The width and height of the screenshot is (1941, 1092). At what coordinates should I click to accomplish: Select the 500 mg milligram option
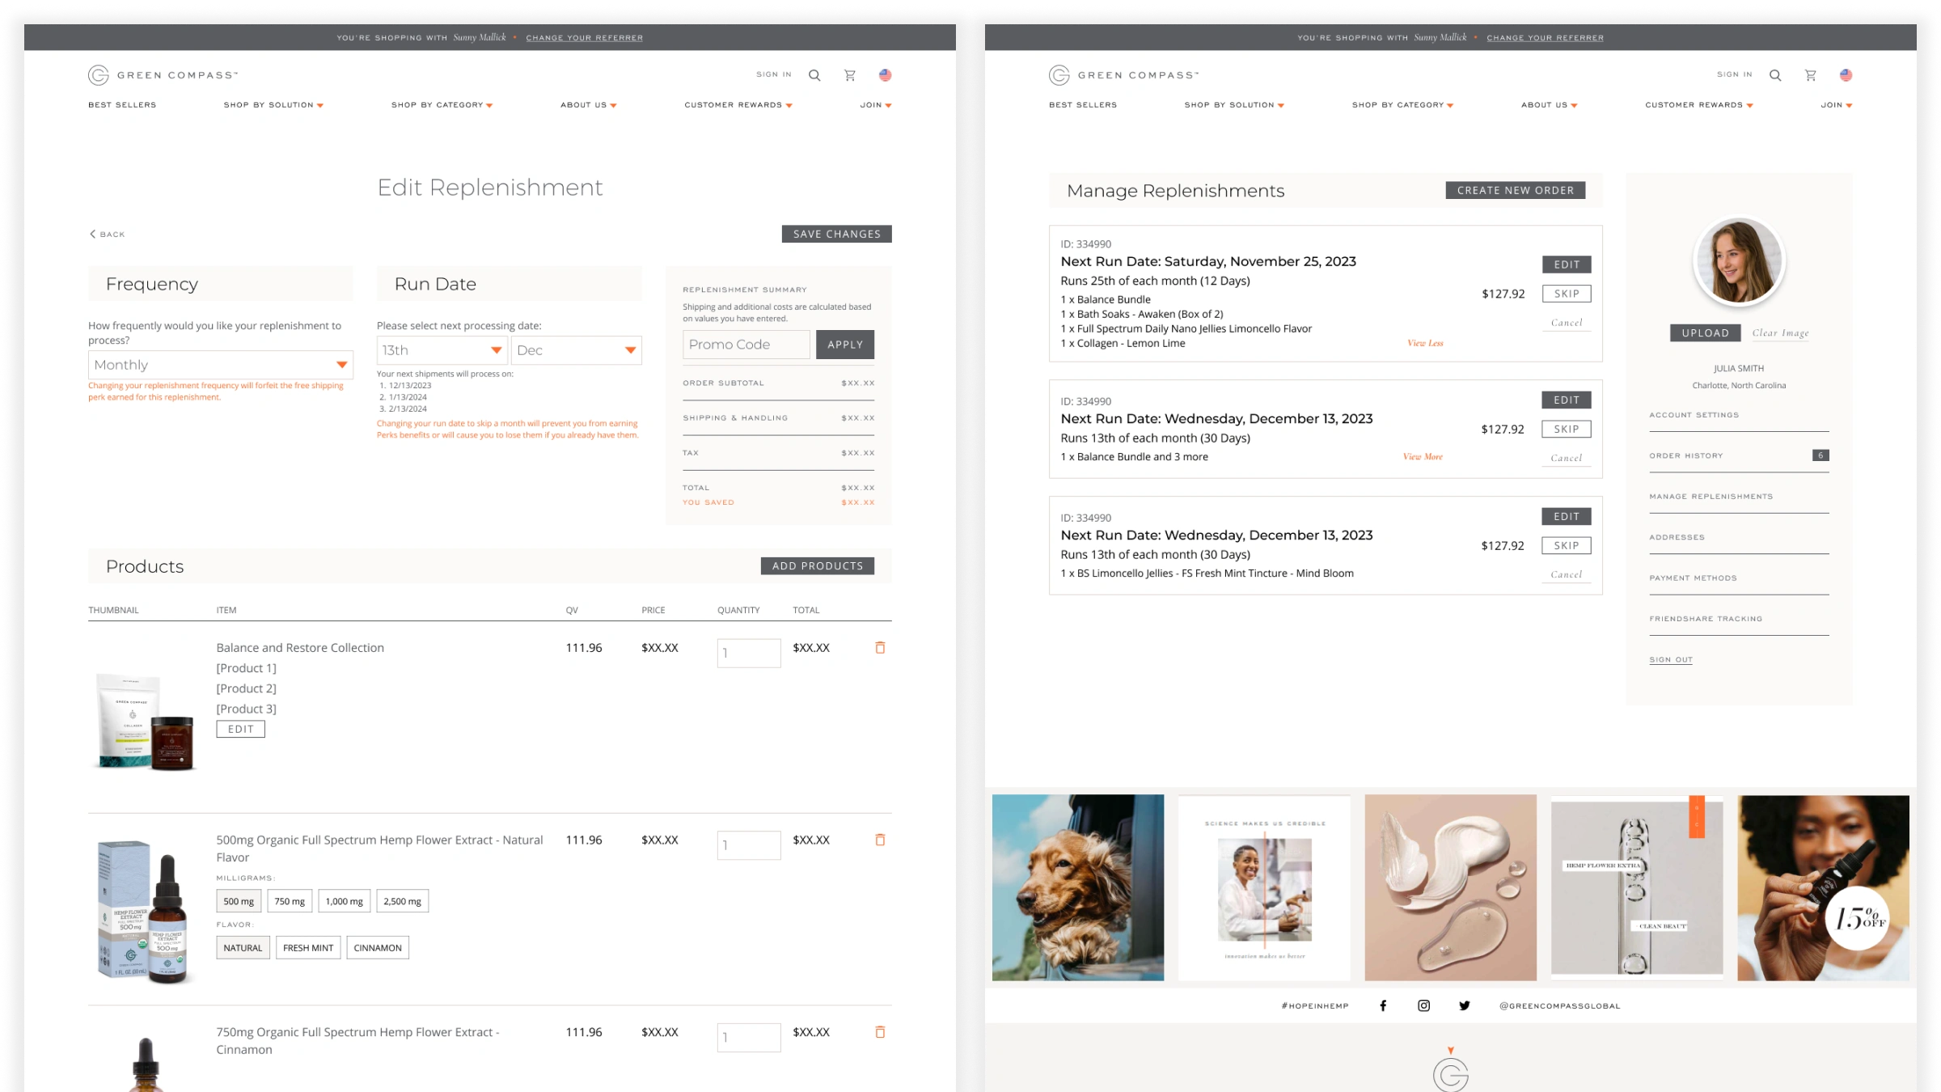pyautogui.click(x=239, y=901)
